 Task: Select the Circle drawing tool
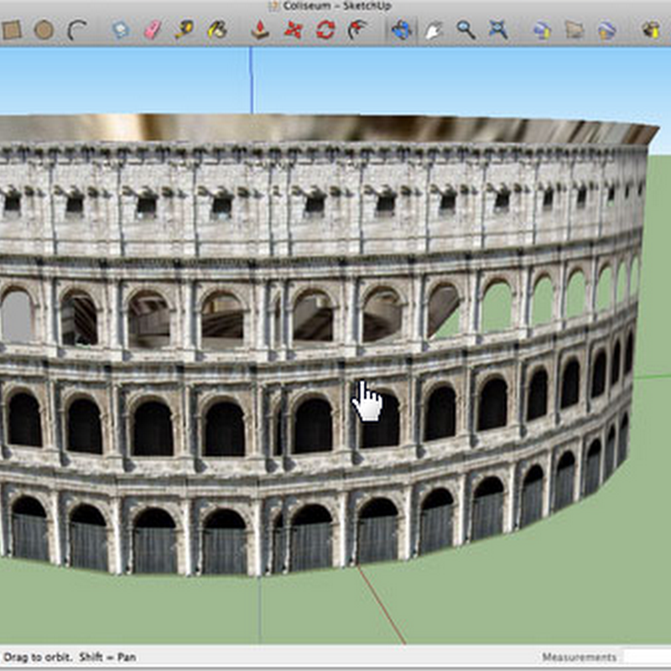click(44, 30)
